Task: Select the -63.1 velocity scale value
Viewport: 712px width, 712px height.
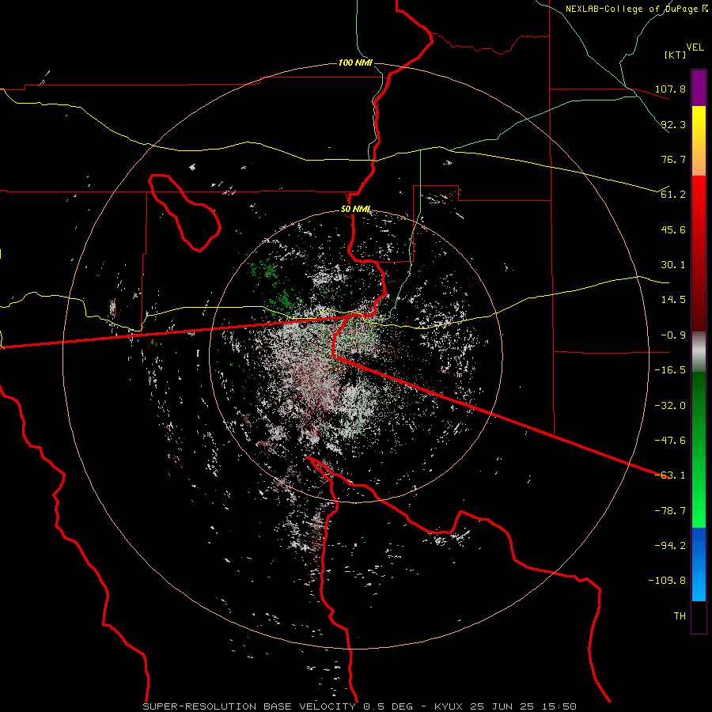Action: coord(670,475)
